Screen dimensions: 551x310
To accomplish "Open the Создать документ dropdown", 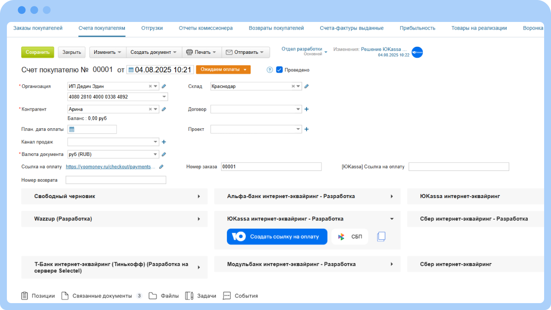I will [154, 52].
